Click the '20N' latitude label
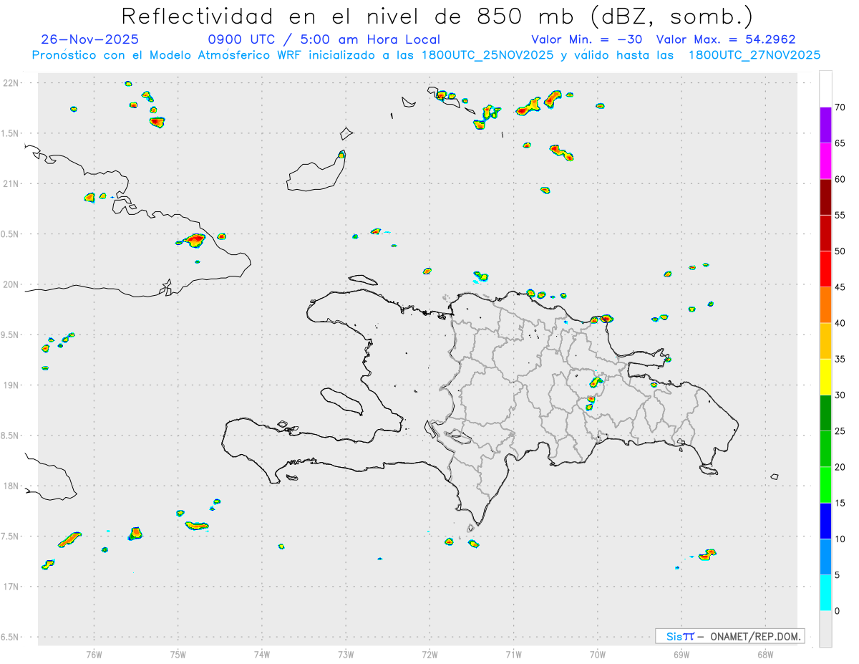This screenshot has width=859, height=664. coord(11,284)
